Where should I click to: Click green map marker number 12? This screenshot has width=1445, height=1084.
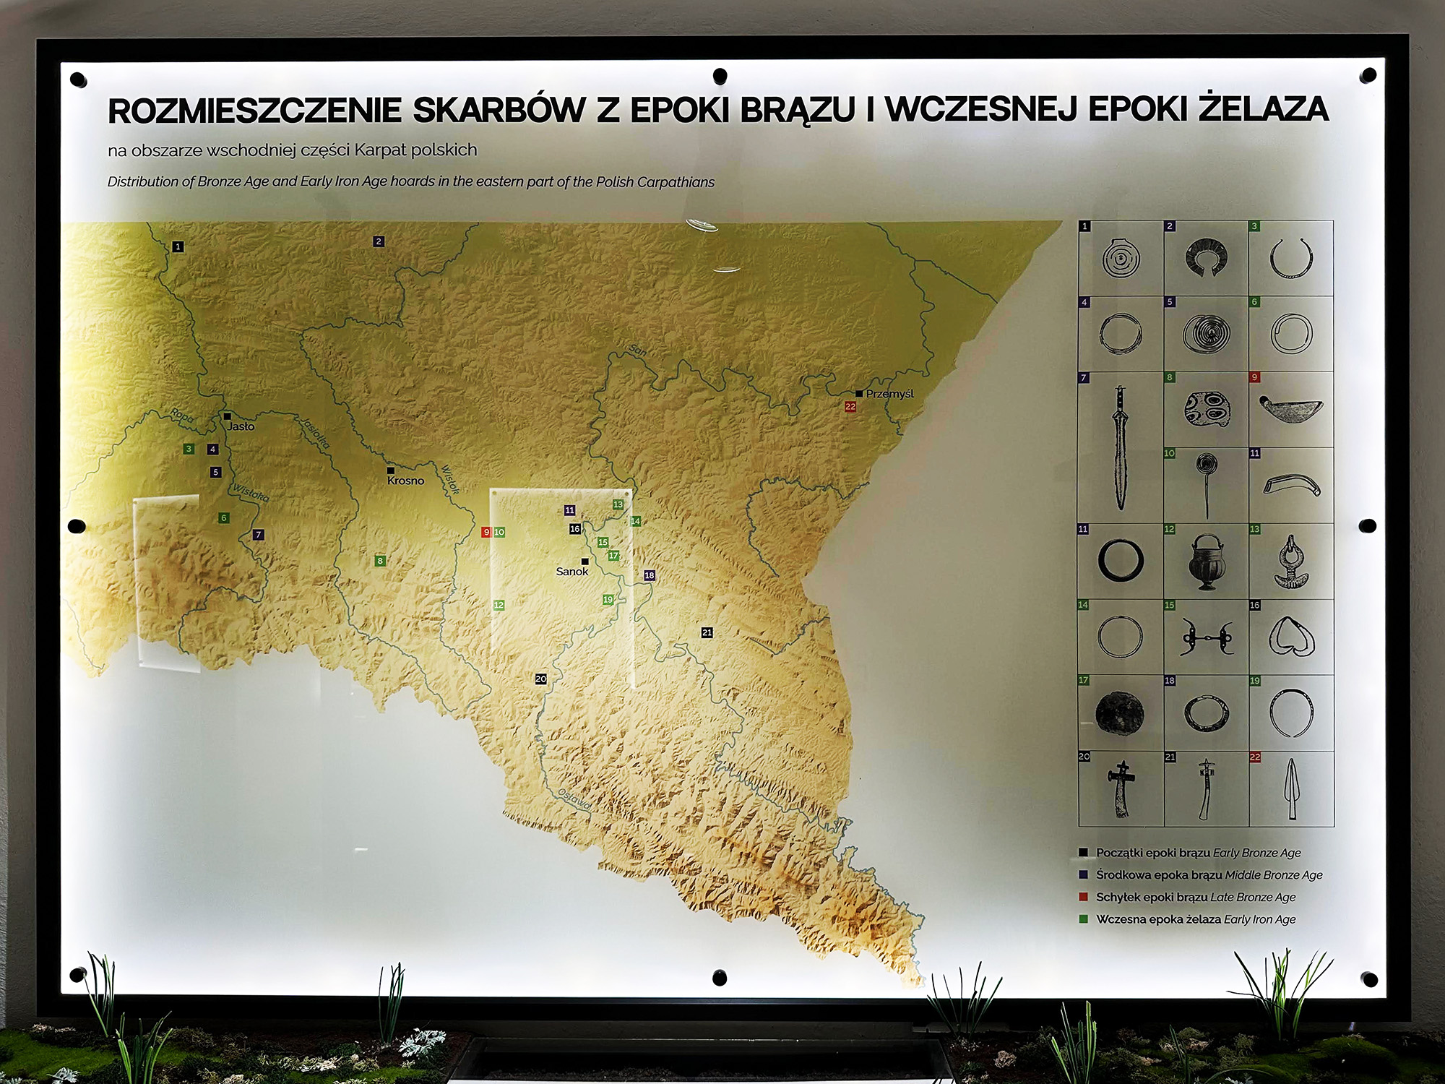tap(499, 606)
